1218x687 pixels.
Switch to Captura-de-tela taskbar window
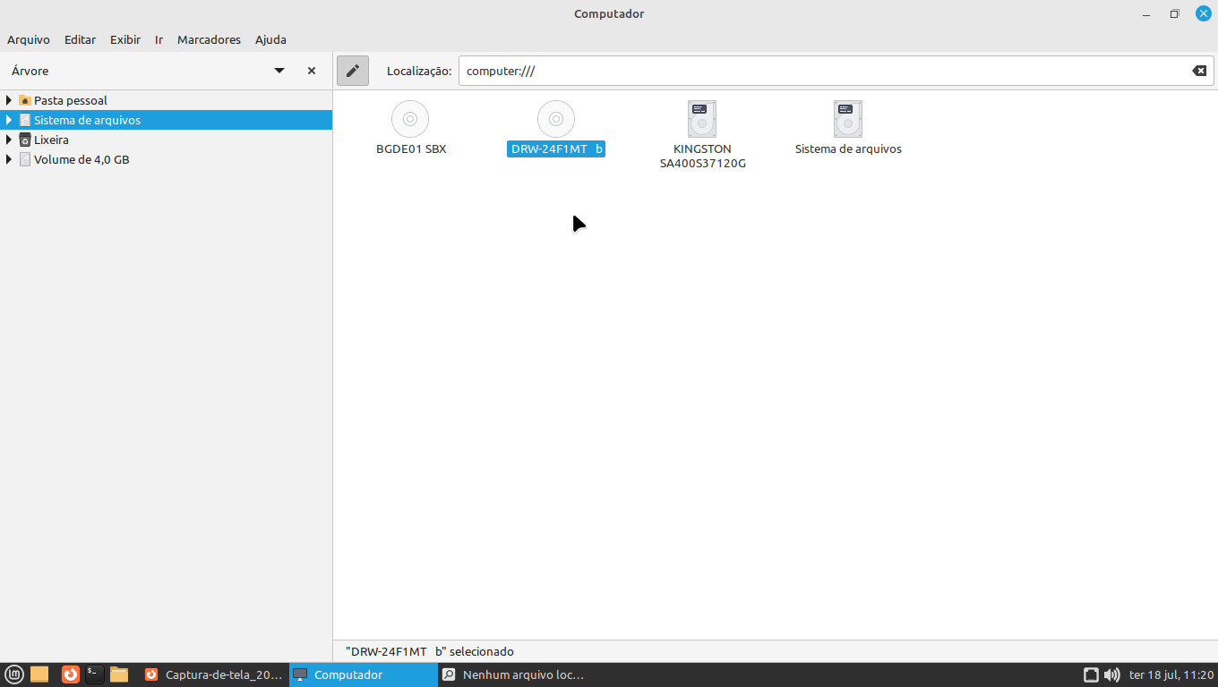[x=213, y=674]
